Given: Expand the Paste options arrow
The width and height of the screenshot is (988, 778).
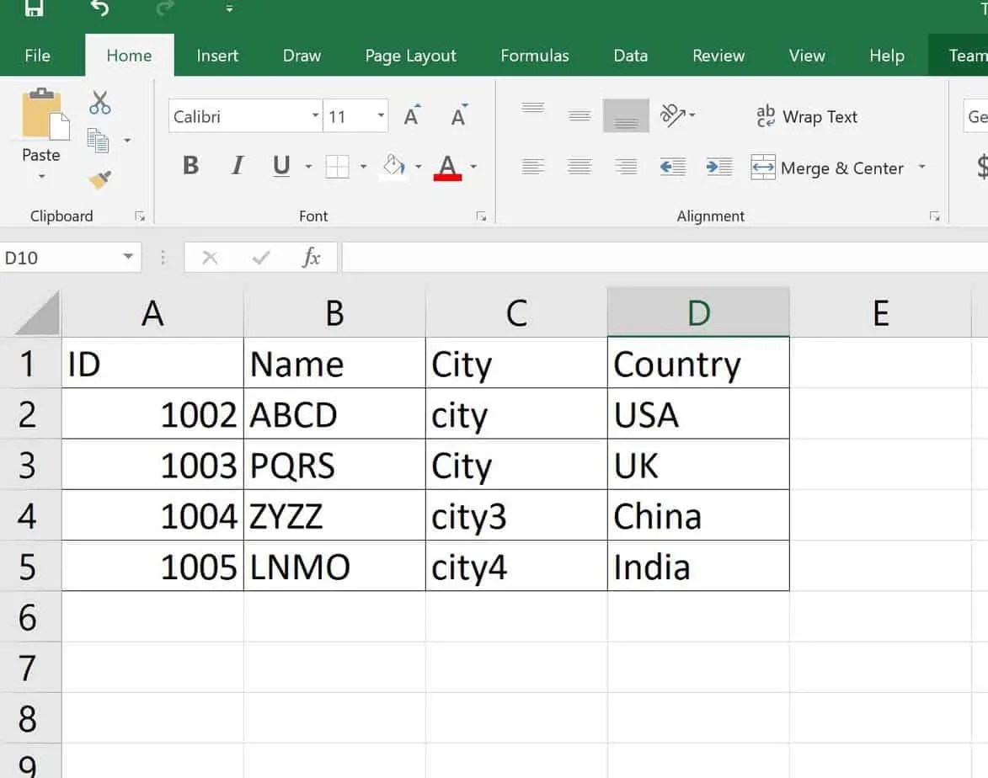Looking at the screenshot, I should click(x=41, y=176).
